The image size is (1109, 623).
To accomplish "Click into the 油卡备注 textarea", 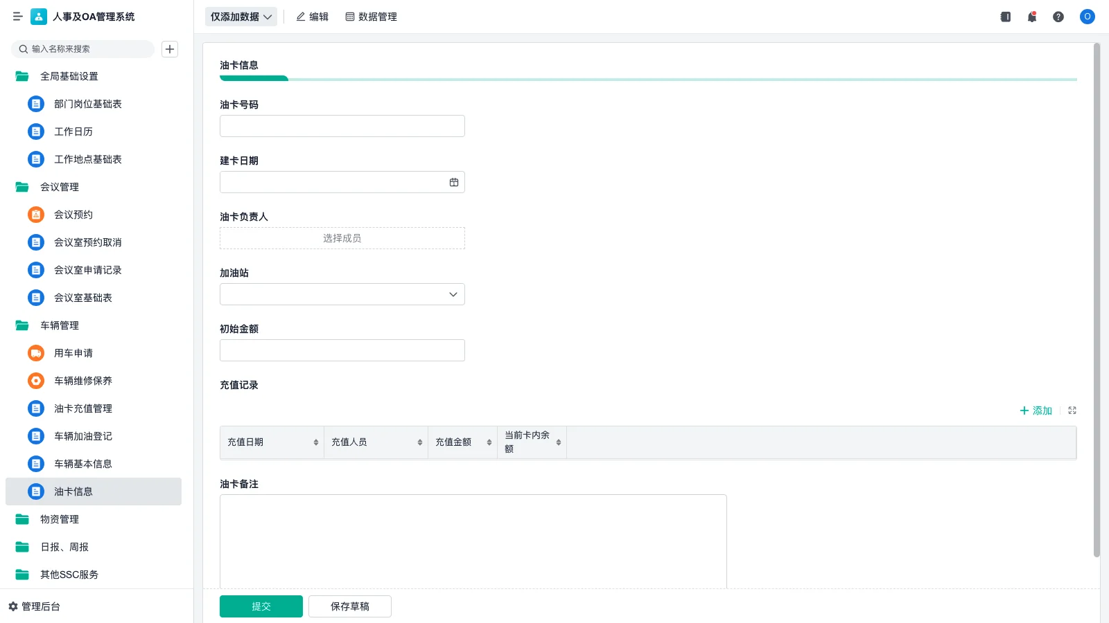I will click(473, 541).
